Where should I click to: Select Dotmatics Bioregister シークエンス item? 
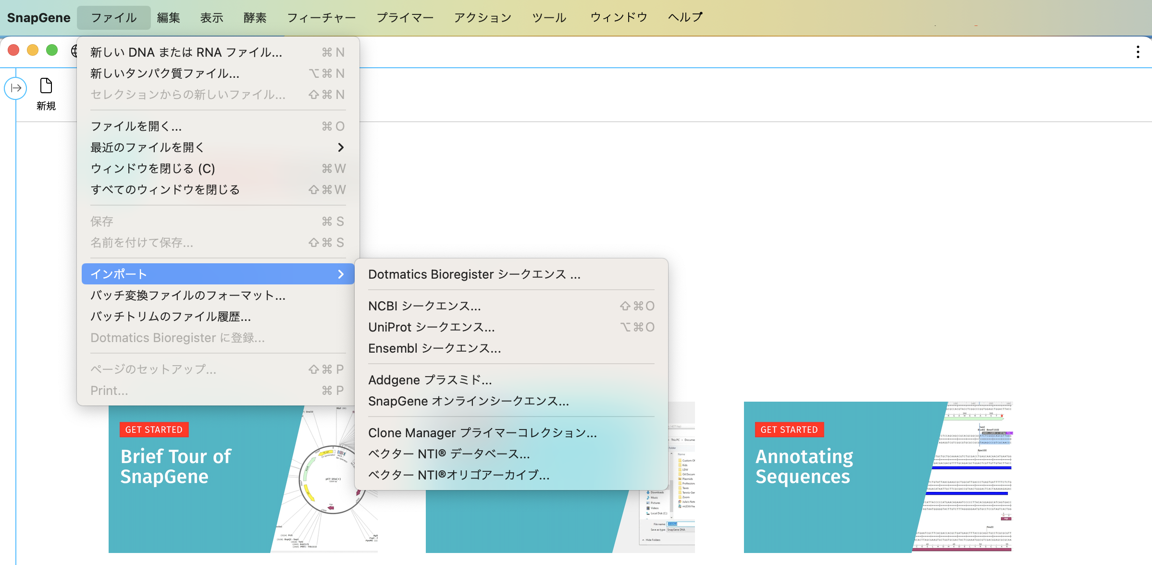[x=474, y=274]
